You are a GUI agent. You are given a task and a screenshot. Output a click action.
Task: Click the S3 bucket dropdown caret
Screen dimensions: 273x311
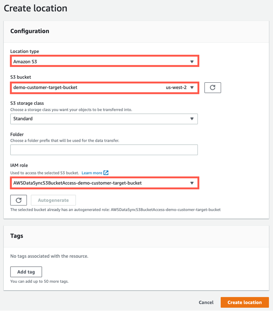click(x=192, y=87)
